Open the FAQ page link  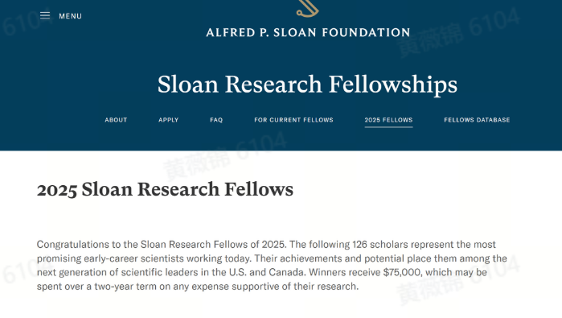pyautogui.click(x=216, y=120)
